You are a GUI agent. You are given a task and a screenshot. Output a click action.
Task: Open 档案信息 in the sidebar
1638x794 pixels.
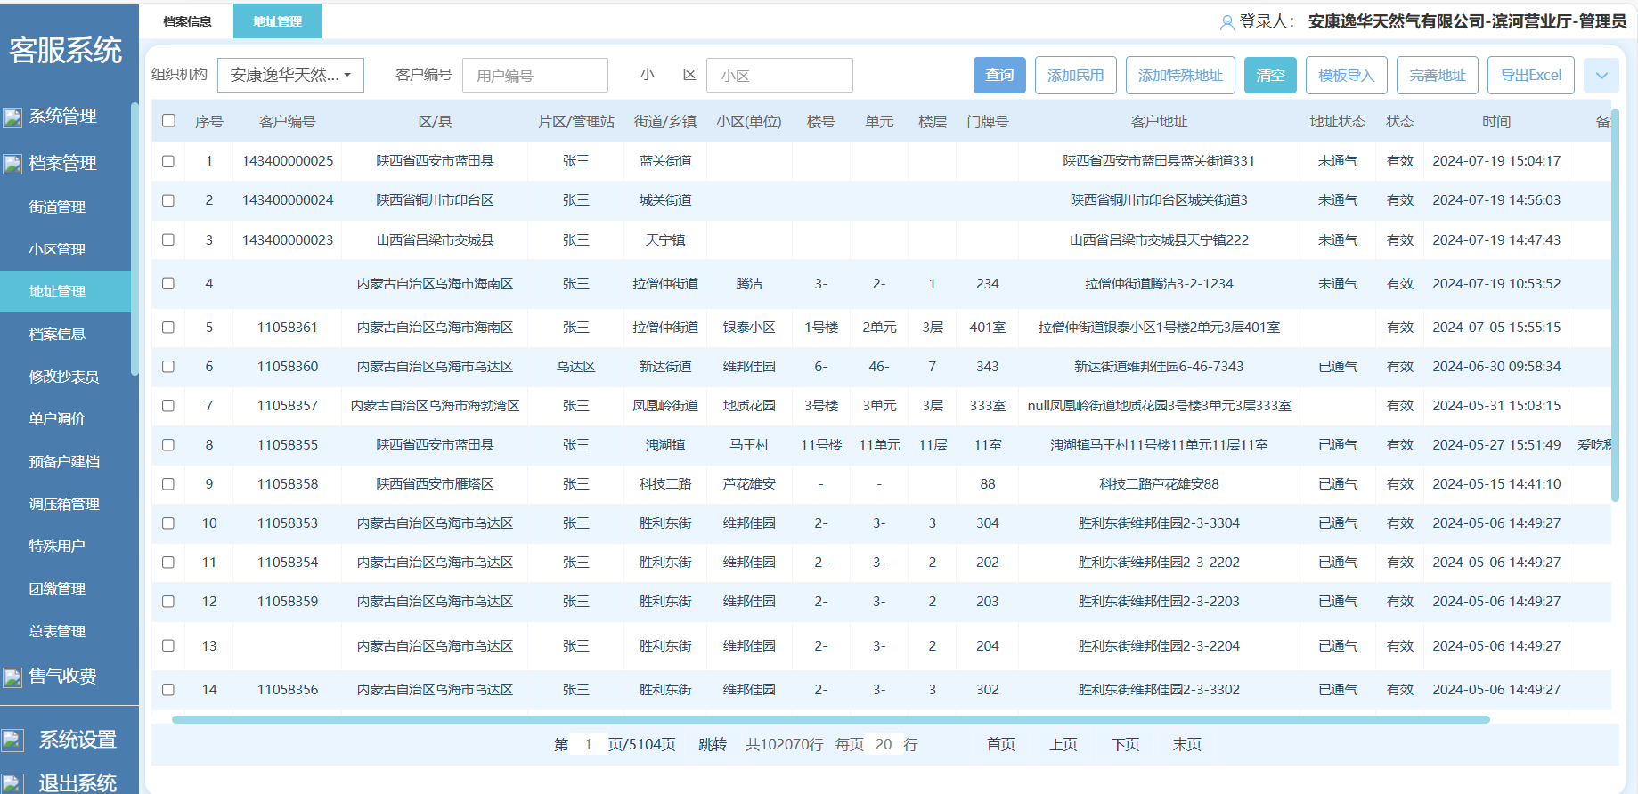click(x=57, y=334)
